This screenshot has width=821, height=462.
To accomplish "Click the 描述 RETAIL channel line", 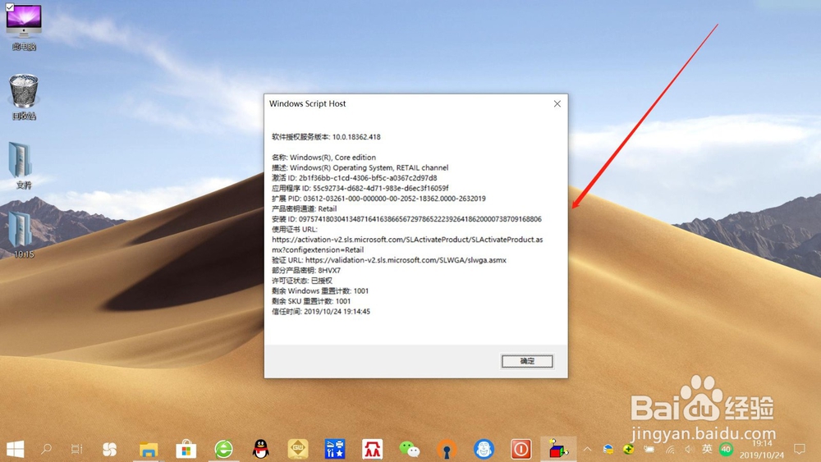I will point(360,168).
